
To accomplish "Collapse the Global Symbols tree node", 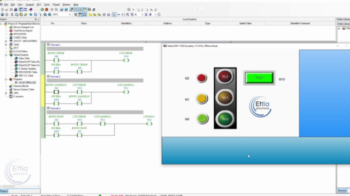I will tap(6, 55).
